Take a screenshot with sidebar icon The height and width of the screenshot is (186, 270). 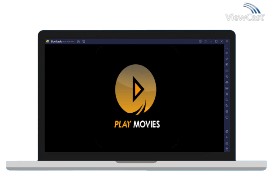pyautogui.click(x=227, y=94)
